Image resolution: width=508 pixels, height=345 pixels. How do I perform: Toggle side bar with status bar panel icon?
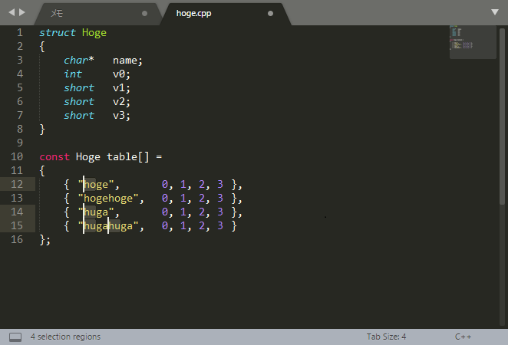pos(15,337)
